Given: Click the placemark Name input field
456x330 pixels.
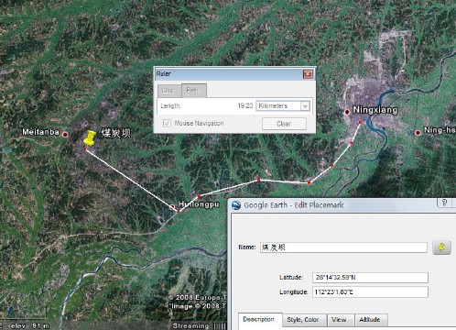Looking at the screenshot, I should pyautogui.click(x=343, y=247).
